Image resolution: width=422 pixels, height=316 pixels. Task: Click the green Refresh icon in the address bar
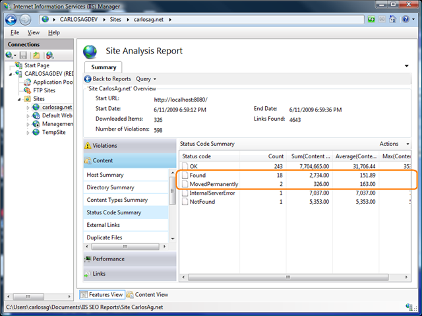tap(371, 19)
